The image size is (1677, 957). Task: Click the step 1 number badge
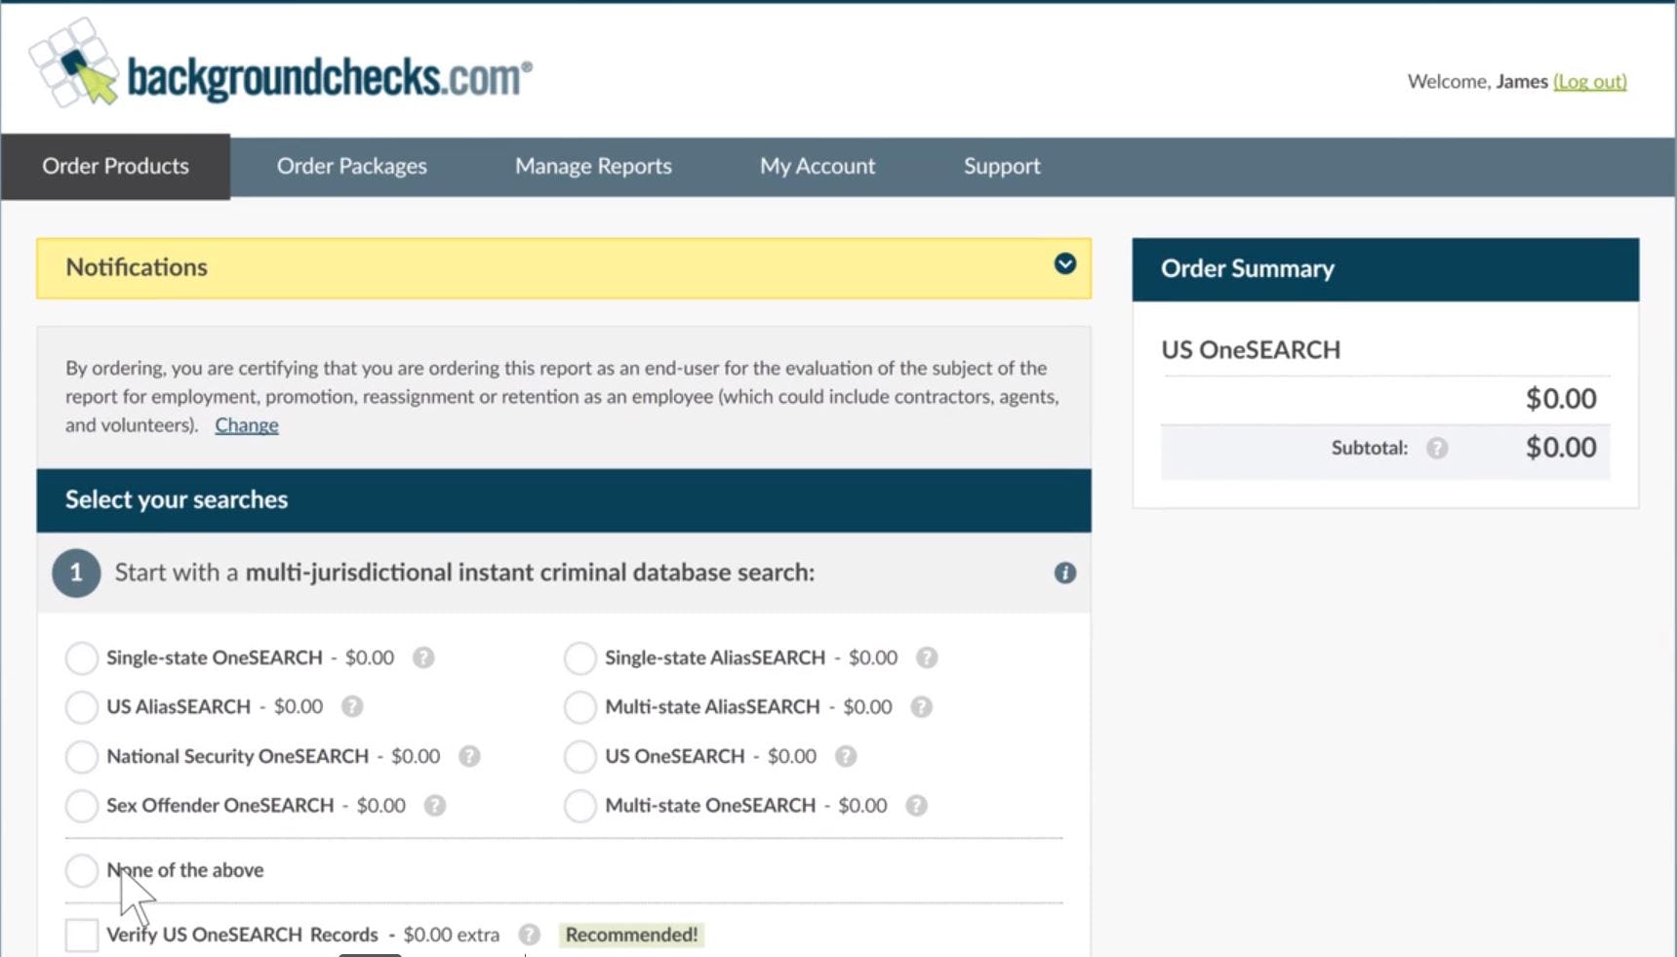tap(76, 573)
